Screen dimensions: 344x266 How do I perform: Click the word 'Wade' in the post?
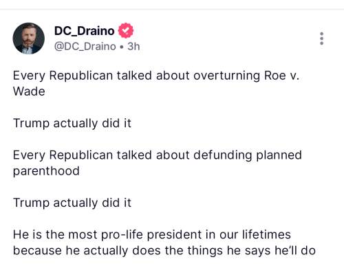point(29,91)
